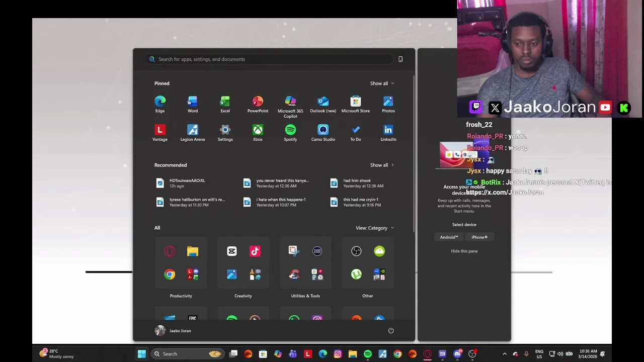Open the View: Category dropdown

375,228
